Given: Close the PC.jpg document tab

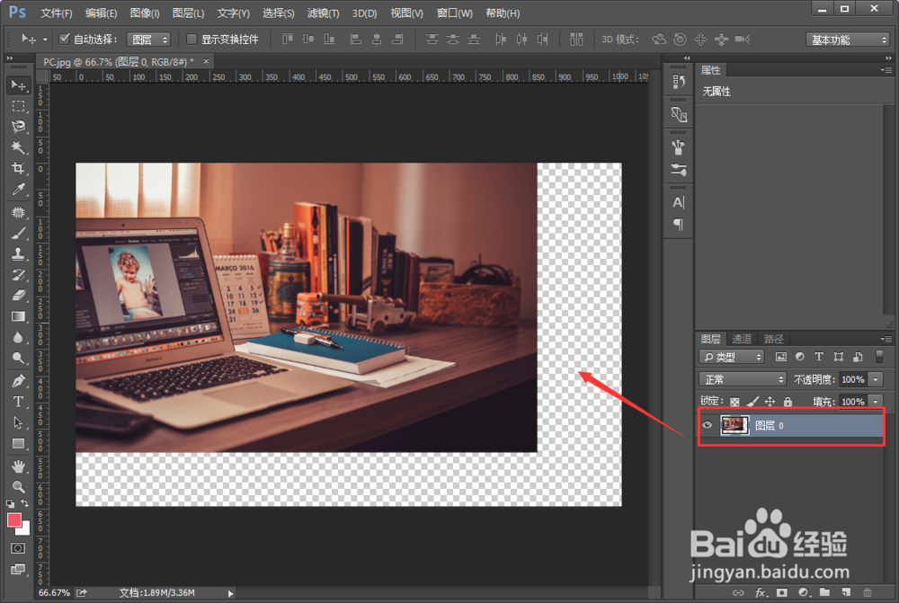Looking at the screenshot, I should click(x=206, y=61).
